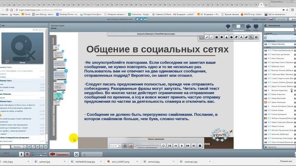Image resolution: width=296 pixels, height=166 pixels.
Task: Open options arrow for slide_8.jpg download
Action: [x=28, y=161]
